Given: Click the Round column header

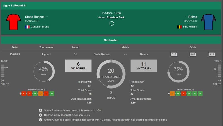Looking at the screenshot, I should coord(75,47).
